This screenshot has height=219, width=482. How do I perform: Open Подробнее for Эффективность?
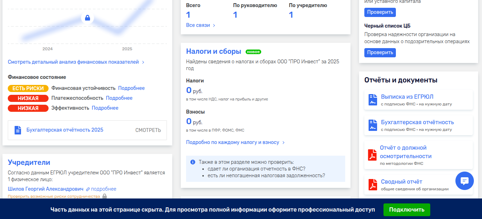105,108
